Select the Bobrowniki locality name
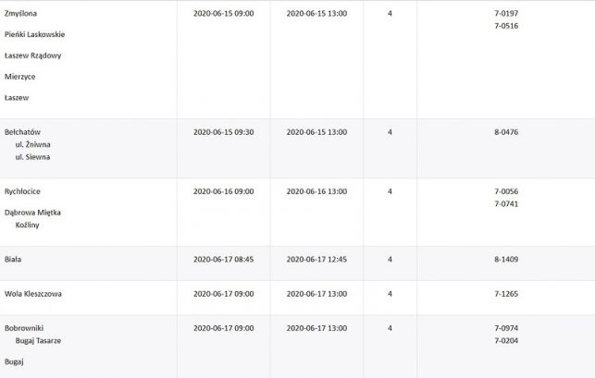The height and width of the screenshot is (378, 595). click(24, 328)
